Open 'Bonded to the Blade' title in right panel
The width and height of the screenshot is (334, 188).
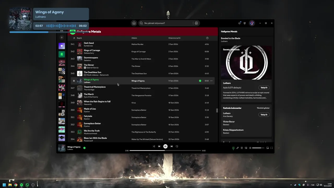point(231,38)
